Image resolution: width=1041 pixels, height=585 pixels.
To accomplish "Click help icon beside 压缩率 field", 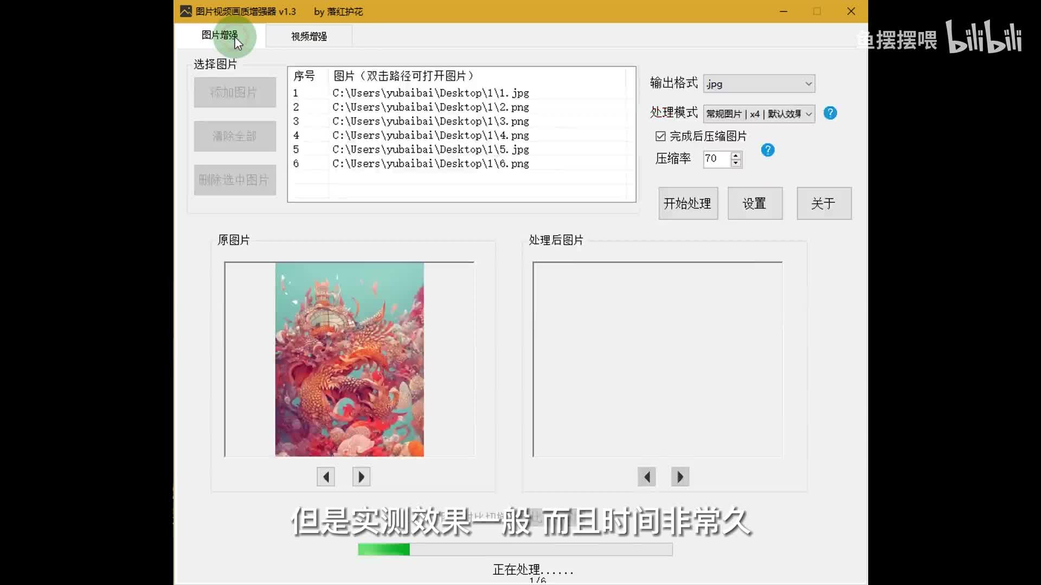I will 768,150.
